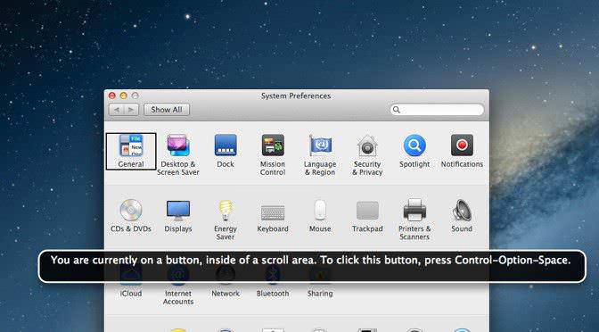Open the General preferences pane
The width and height of the screenshot is (599, 332).
click(x=131, y=151)
